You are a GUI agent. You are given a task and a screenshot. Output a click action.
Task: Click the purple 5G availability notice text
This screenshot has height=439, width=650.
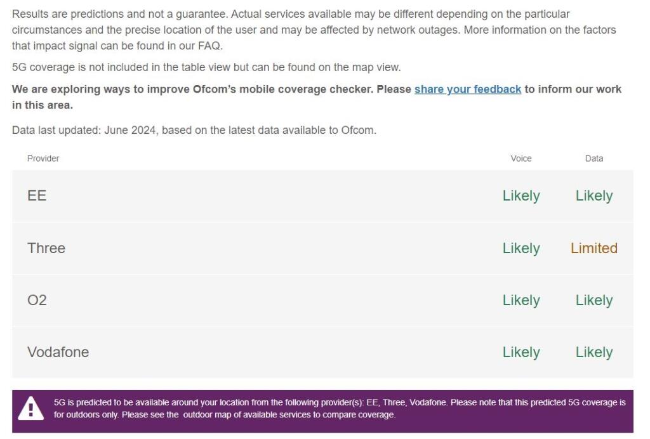point(340,409)
